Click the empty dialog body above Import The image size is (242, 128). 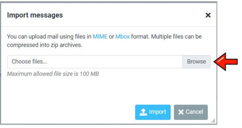(x=108, y=90)
